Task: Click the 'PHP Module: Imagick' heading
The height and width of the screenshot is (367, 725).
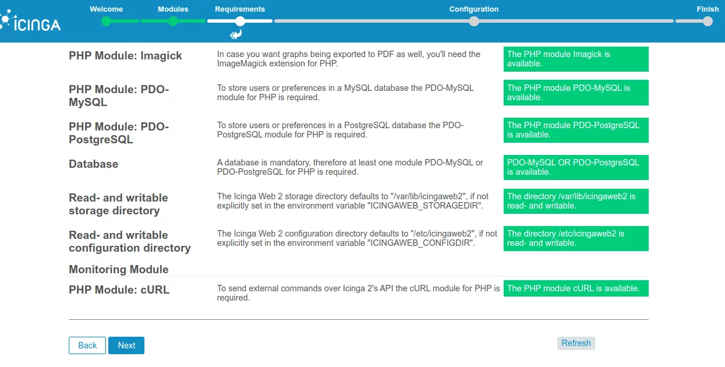Action: tap(125, 56)
